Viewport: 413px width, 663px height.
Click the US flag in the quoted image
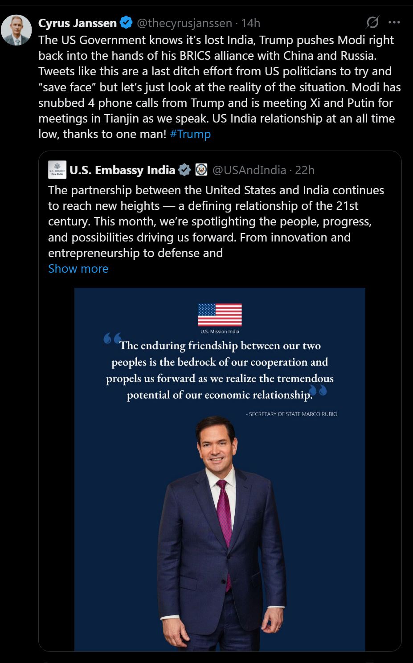pos(220,315)
